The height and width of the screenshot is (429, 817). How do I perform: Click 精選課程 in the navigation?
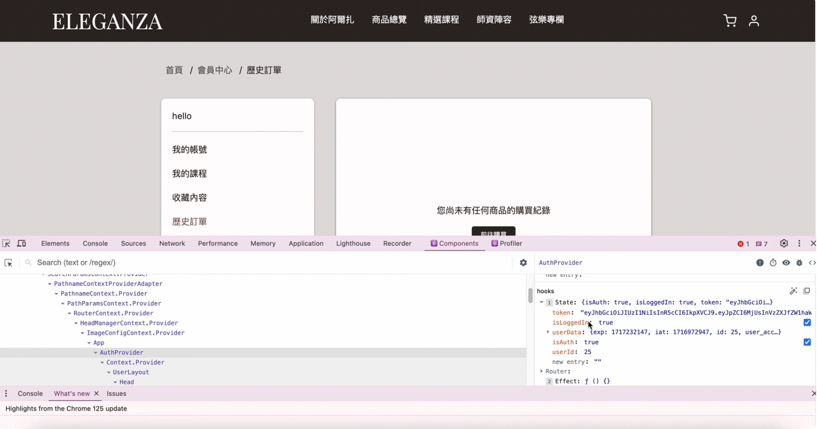442,19
